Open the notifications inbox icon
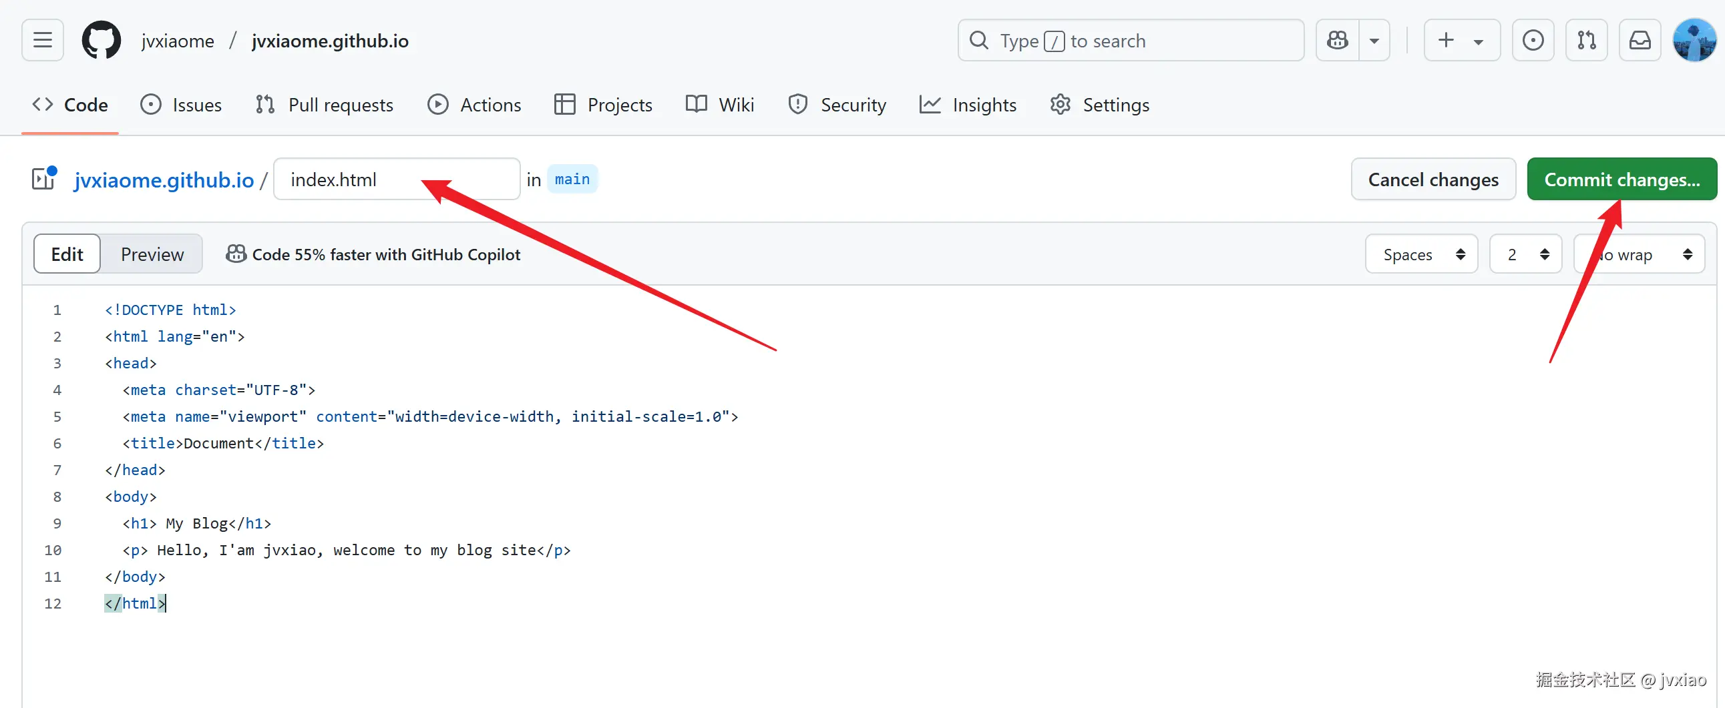 coord(1640,41)
